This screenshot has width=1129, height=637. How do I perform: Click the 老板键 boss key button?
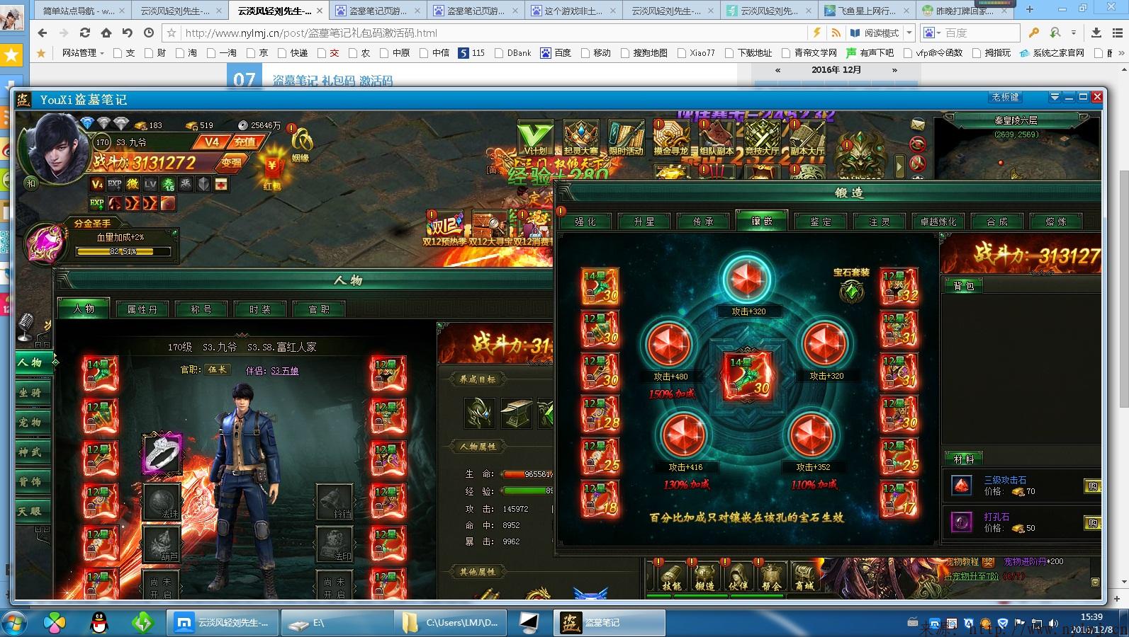click(x=1006, y=98)
